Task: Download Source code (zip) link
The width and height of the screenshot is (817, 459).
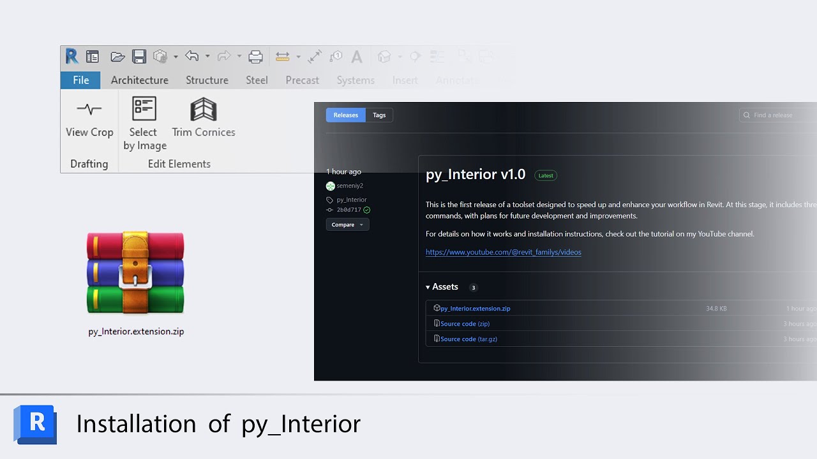Action: pos(465,324)
